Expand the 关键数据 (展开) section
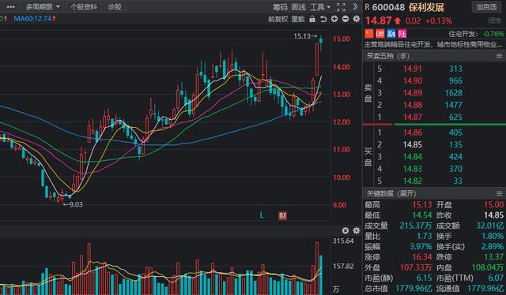The width and height of the screenshot is (506, 295). point(391,193)
